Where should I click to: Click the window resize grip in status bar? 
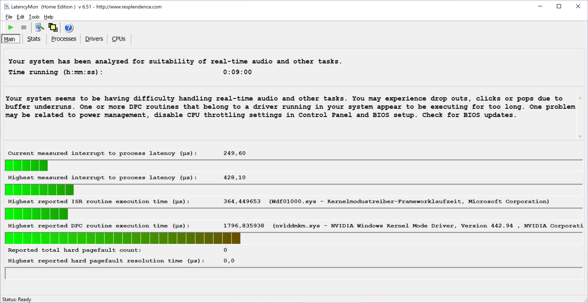pyautogui.click(x=585, y=300)
